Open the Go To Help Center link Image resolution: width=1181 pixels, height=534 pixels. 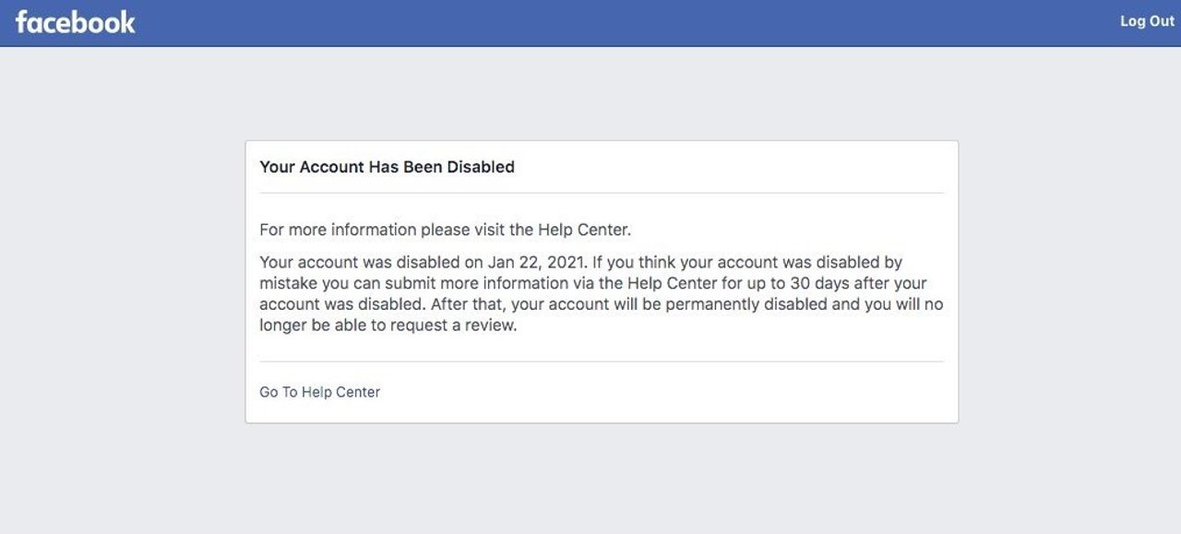pyautogui.click(x=319, y=392)
